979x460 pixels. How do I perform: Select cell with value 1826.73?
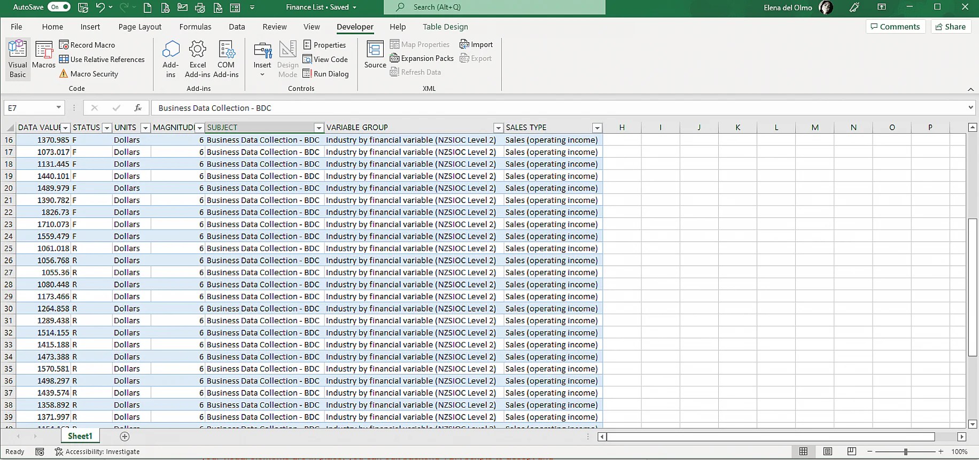coord(43,212)
